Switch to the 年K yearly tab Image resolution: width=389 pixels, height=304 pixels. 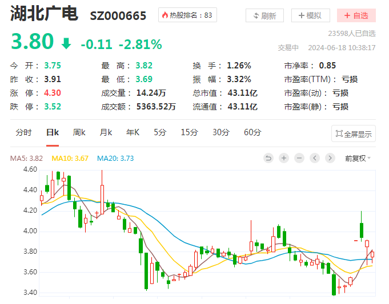point(133,132)
